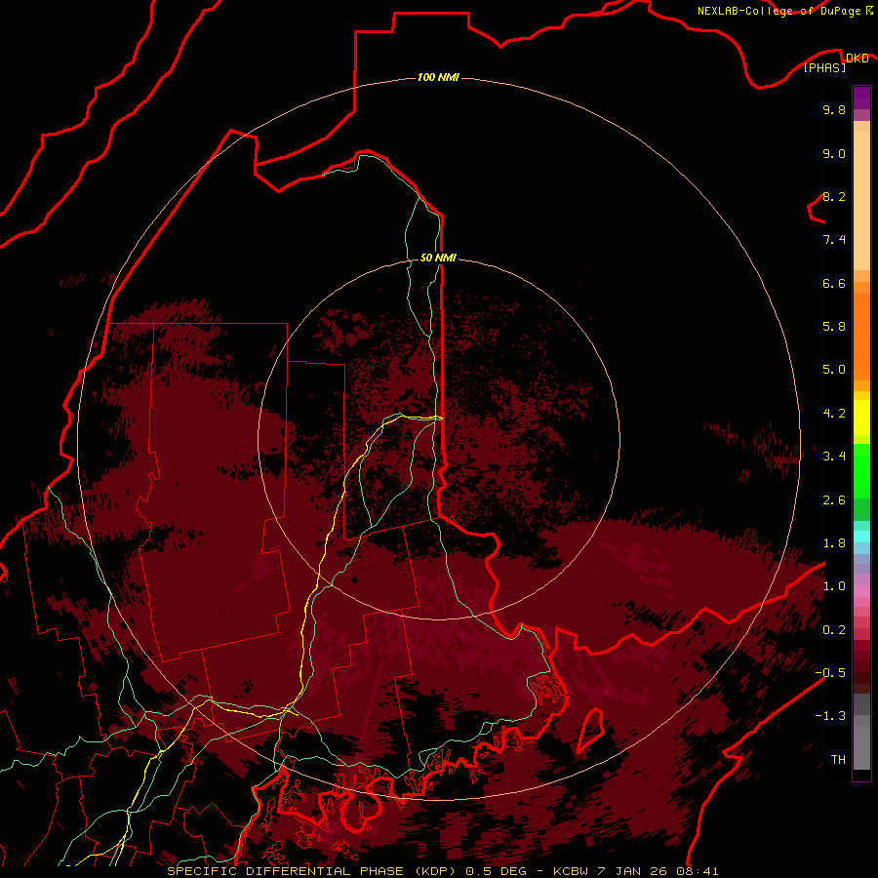The image size is (878, 878).
Task: Click the -0.5 value on color scale
Action: [830, 673]
